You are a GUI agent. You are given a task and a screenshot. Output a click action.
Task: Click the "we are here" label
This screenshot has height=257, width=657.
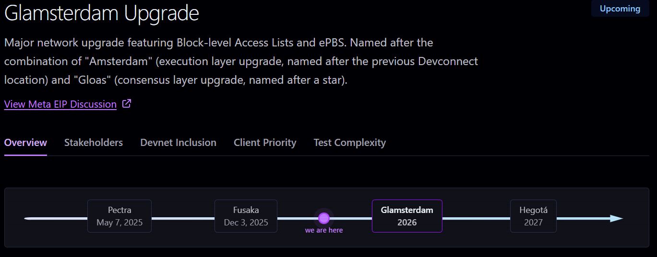tap(324, 230)
